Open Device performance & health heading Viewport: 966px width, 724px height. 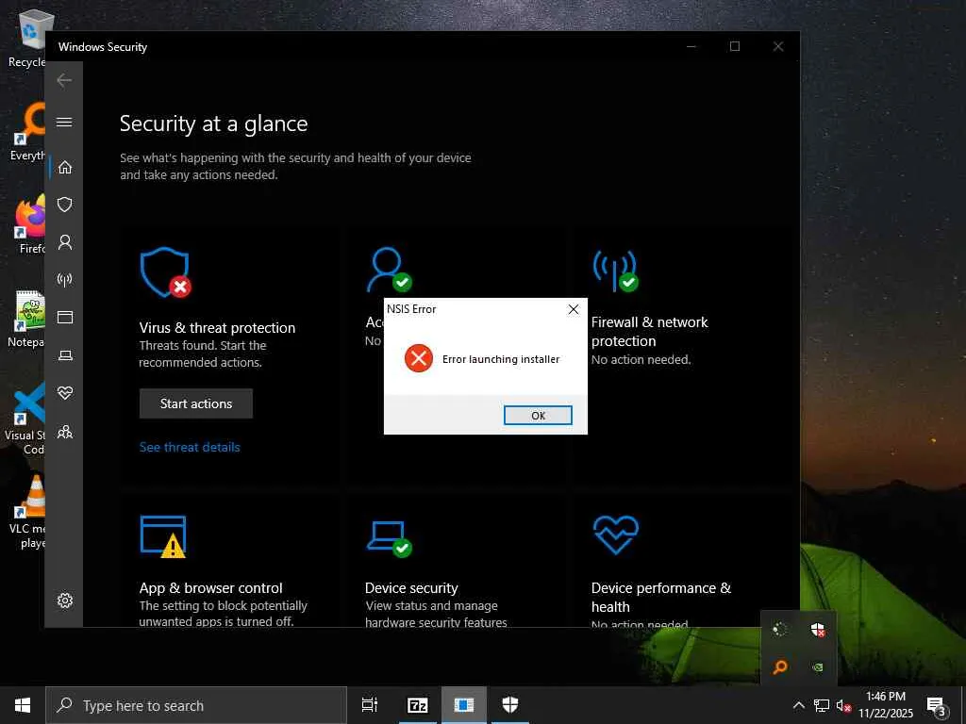[660, 597]
